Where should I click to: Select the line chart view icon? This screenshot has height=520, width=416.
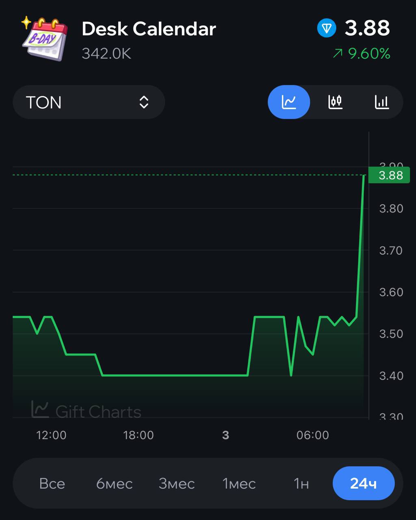coord(289,102)
